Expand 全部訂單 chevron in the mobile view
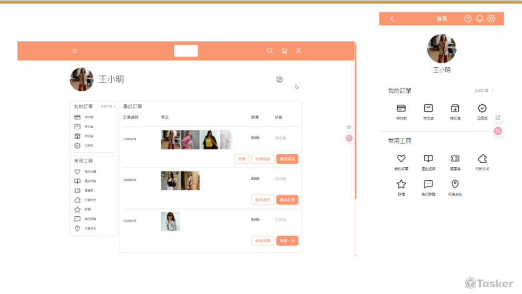 tap(492, 91)
